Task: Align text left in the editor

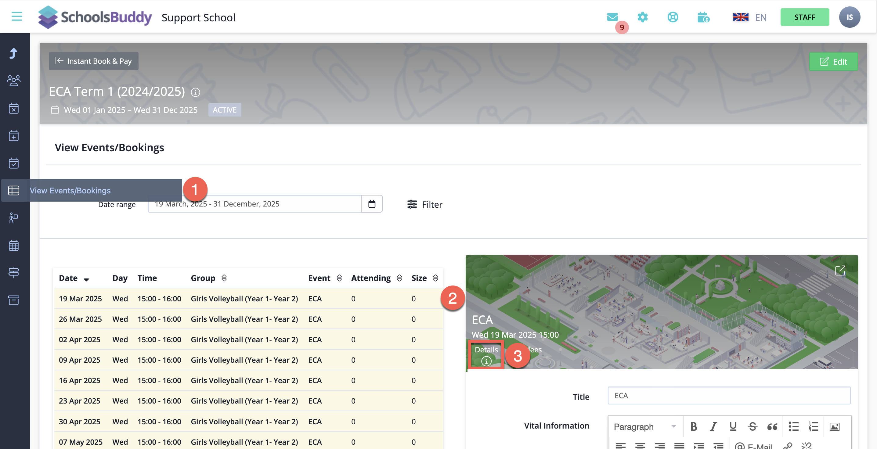Action: point(621,446)
